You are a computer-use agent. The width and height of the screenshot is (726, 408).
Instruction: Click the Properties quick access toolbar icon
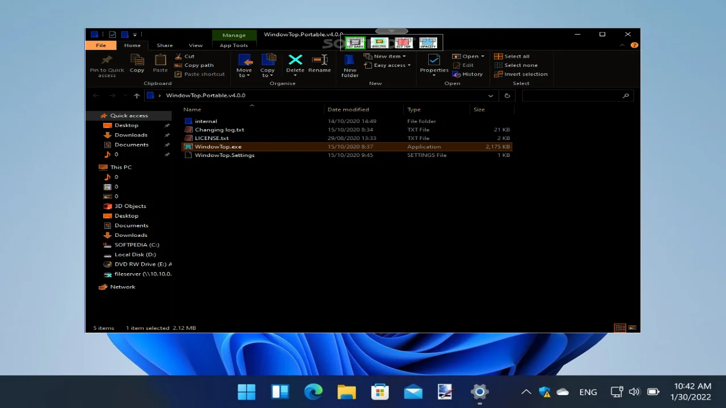112,35
